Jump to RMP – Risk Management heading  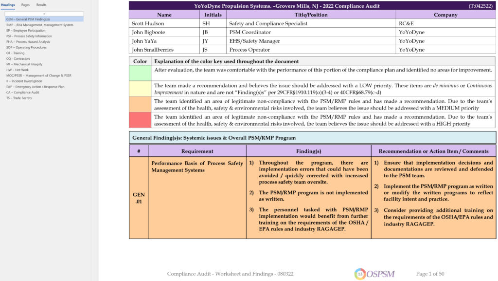tap(40, 25)
